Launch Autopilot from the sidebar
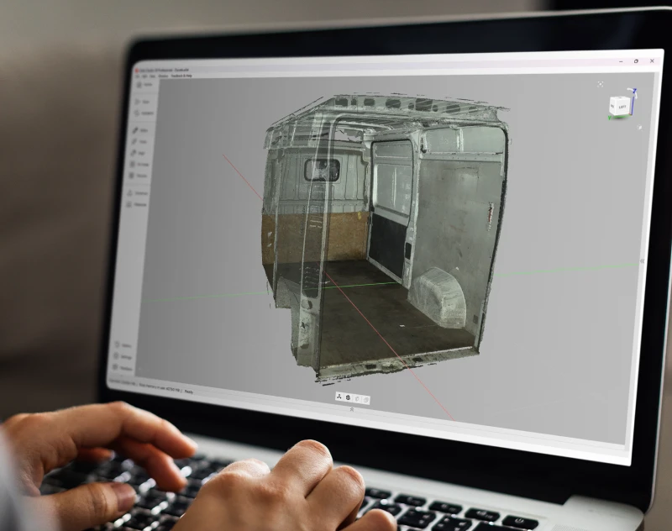This screenshot has height=531, width=672. (143, 113)
